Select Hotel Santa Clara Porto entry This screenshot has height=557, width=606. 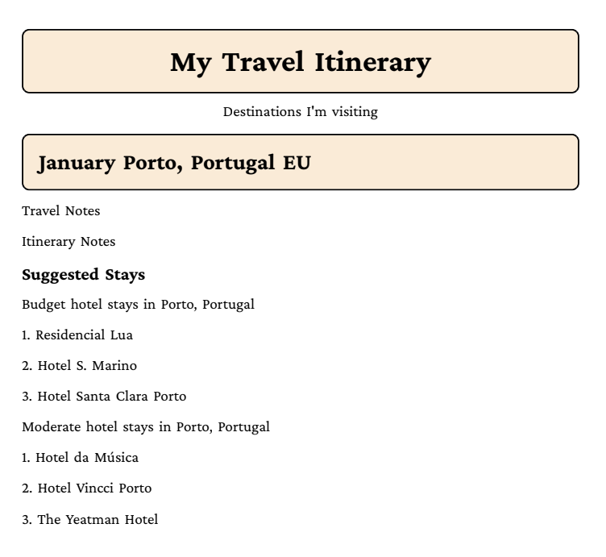pyautogui.click(x=104, y=397)
